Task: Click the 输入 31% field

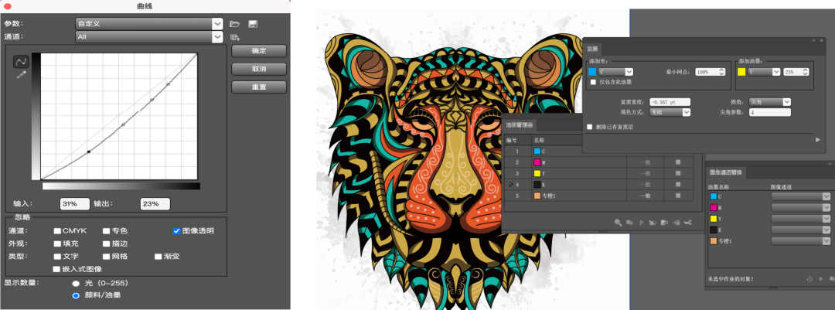Action: tap(74, 203)
